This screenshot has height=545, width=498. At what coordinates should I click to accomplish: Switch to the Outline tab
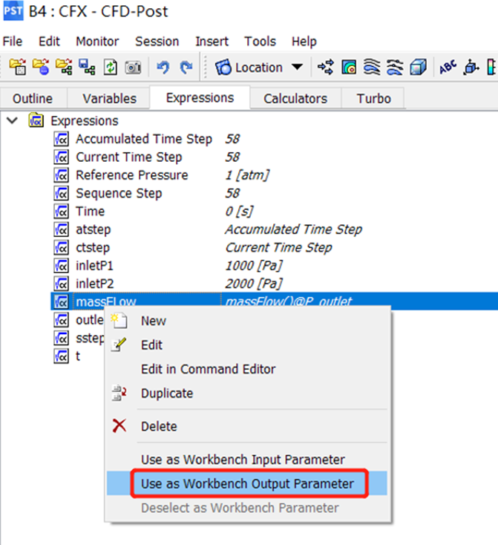(x=33, y=99)
